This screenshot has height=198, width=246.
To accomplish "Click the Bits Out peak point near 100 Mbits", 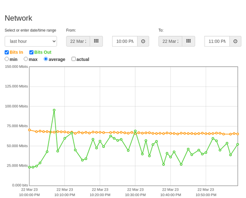I will pyautogui.click(x=54, y=110).
